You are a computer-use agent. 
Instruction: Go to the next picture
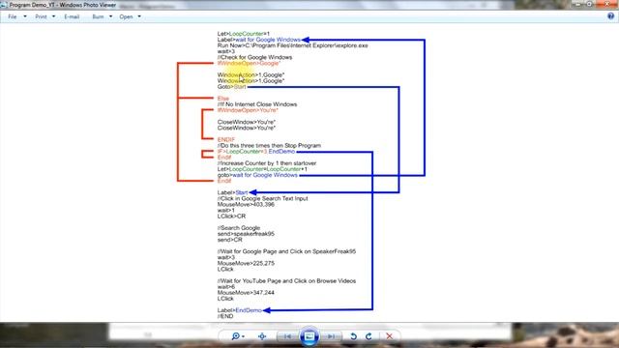point(331,336)
